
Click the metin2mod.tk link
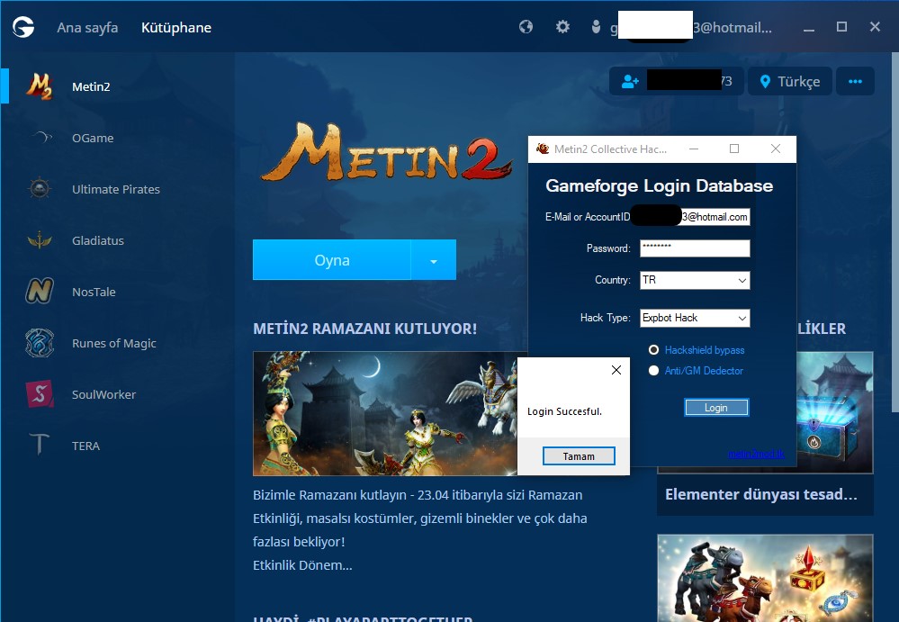756,454
